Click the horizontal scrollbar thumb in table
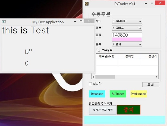This screenshot has height=126, width=167. tap(105, 77)
